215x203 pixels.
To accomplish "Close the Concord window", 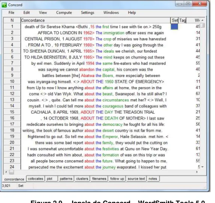I will (200, 4).
